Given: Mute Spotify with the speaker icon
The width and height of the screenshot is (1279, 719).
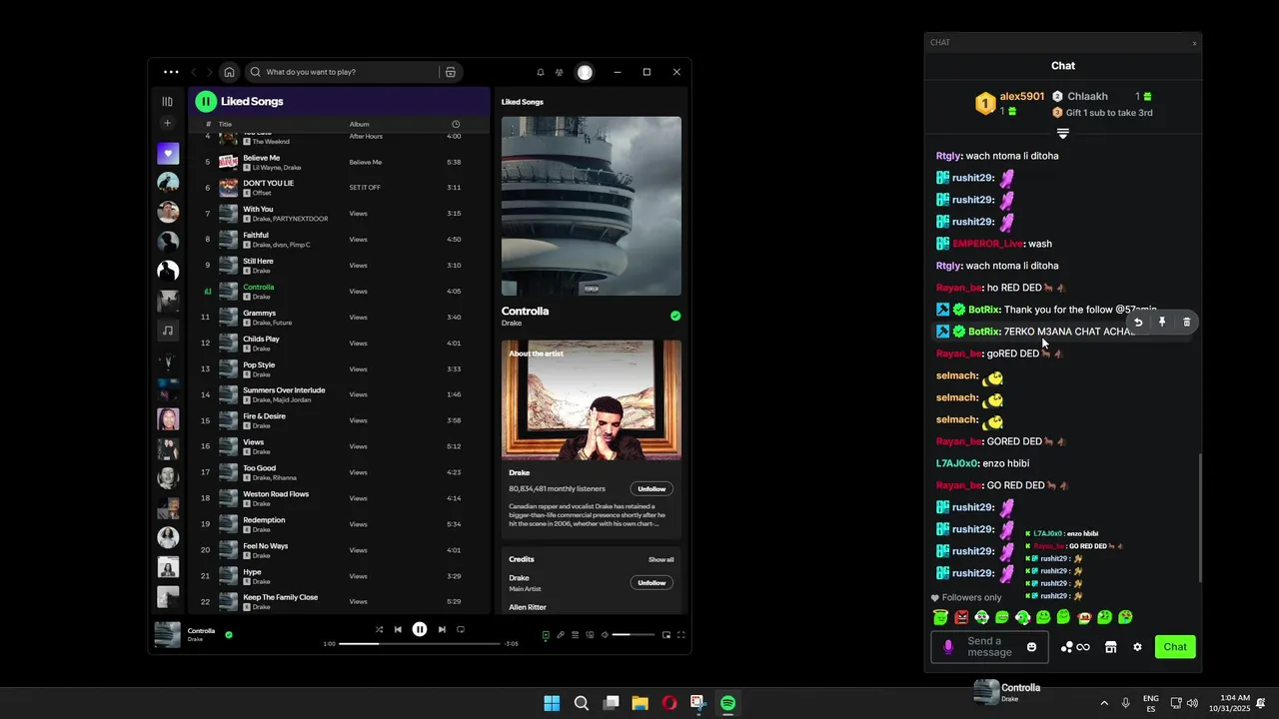Looking at the screenshot, I should [604, 635].
